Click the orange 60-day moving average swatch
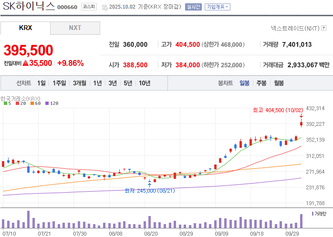The height and width of the screenshot is (237, 333). coord(32,103)
